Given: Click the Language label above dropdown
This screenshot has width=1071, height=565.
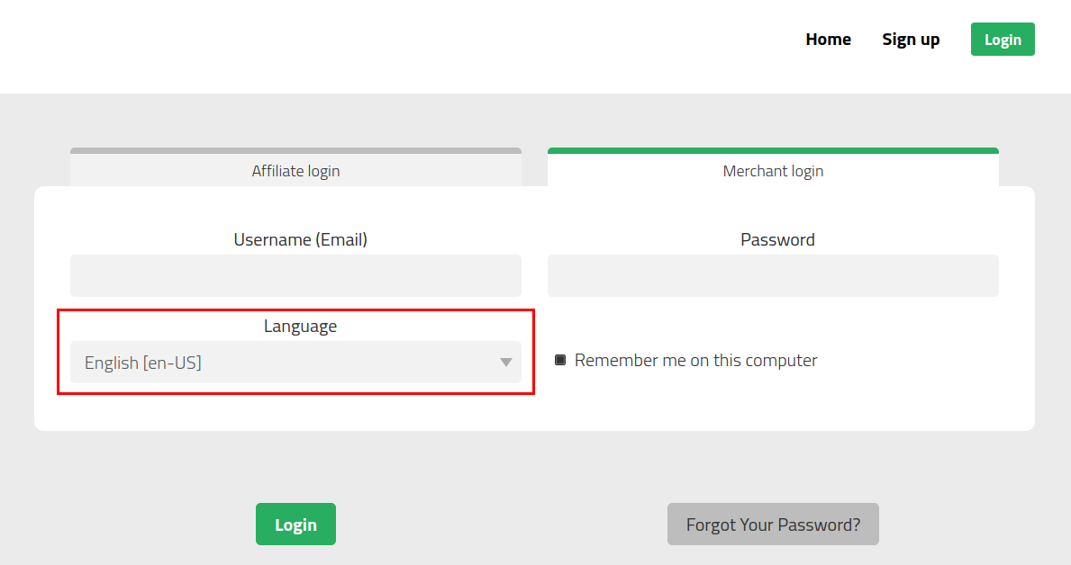Looking at the screenshot, I should coord(300,327).
